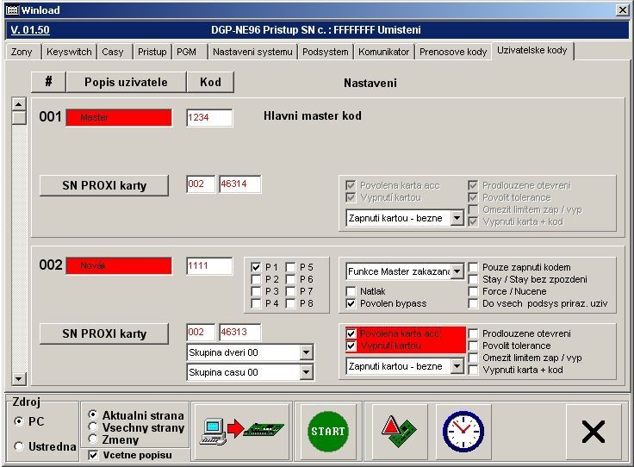Image resolution: width=634 pixels, height=467 pixels.
Task: Click the code field containing 1111
Action: tap(209, 266)
